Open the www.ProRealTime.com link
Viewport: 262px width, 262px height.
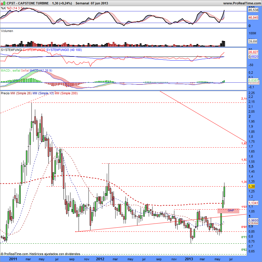(242, 3)
